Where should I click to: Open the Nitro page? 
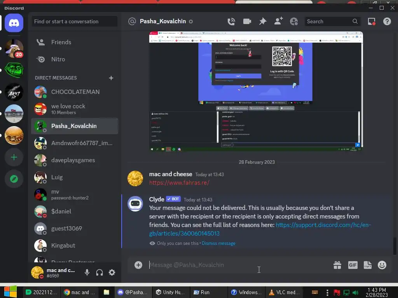[x=75, y=59]
